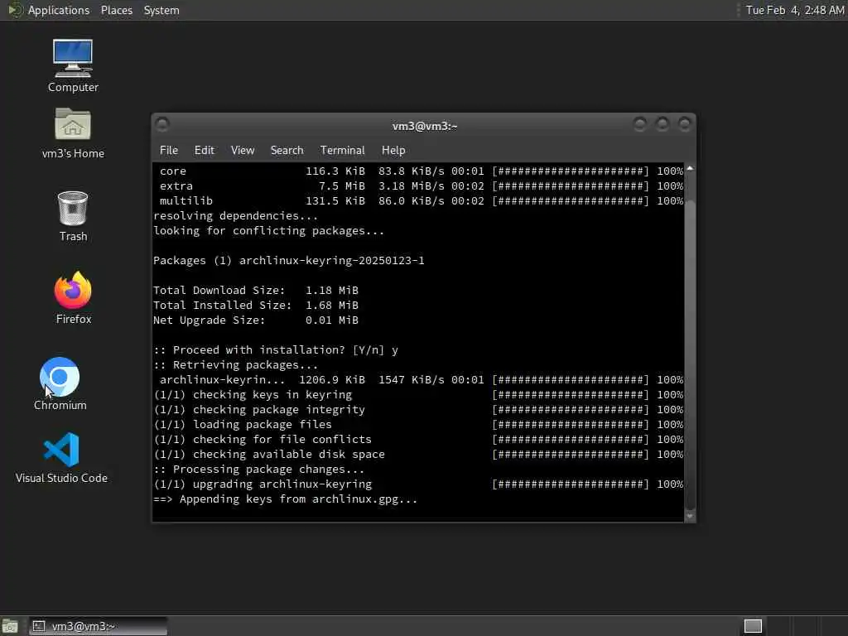The height and width of the screenshot is (636, 848).
Task: Click the terminal scrollbar up arrow
Action: point(690,169)
